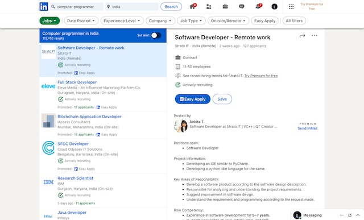
Task: Focus the India location search field
Action: pos(132,7)
